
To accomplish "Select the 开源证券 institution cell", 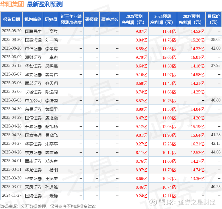I will 33,127.
